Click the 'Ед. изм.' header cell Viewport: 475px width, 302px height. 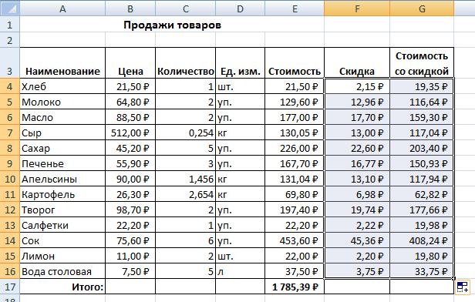(x=241, y=63)
